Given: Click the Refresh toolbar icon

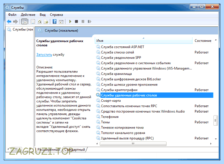Looking at the screenshot, I should [x=40, y=22].
